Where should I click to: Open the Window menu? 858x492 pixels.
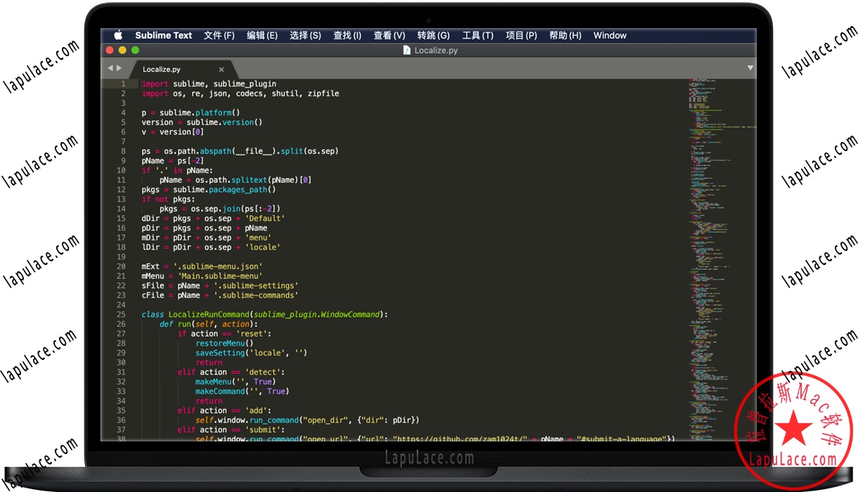(x=610, y=35)
